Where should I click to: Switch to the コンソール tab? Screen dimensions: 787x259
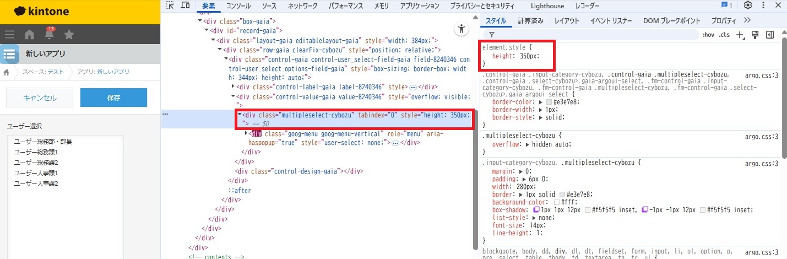pyautogui.click(x=238, y=6)
